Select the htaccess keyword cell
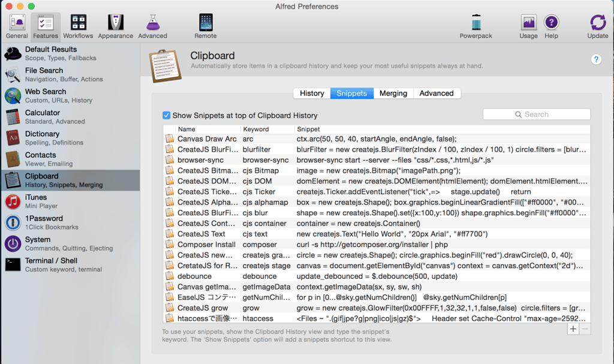The height and width of the screenshot is (364, 614). tap(258, 318)
